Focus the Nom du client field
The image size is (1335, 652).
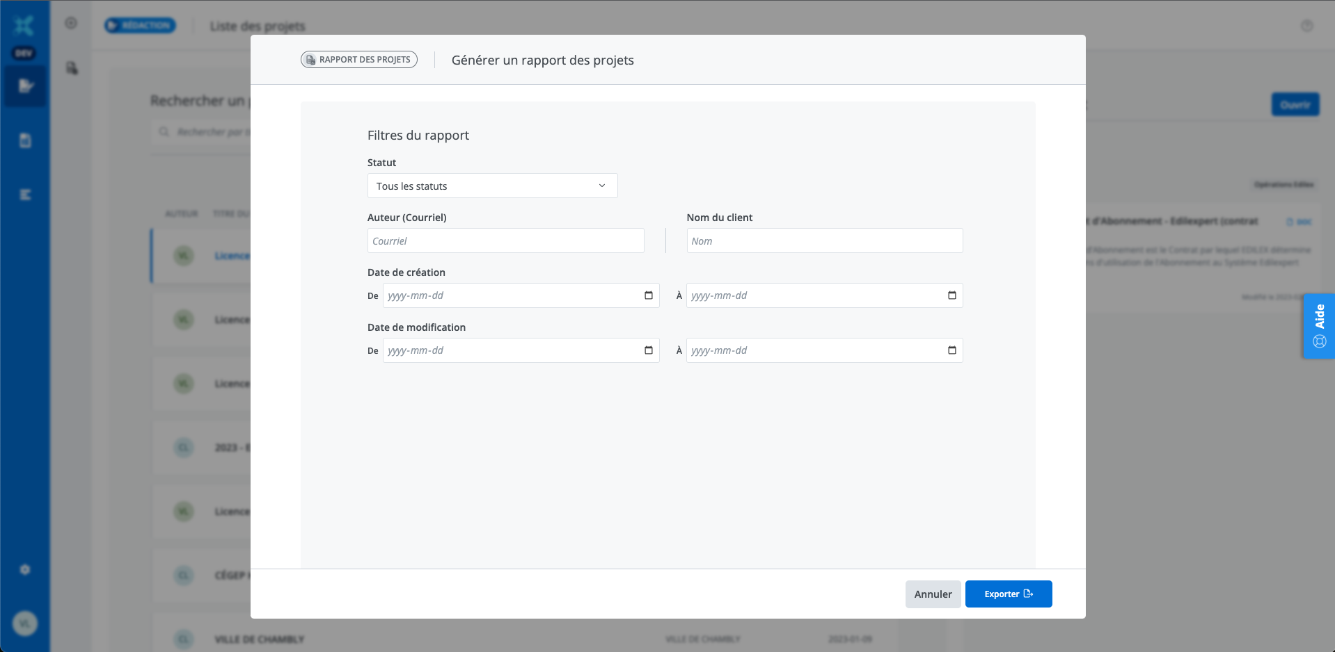click(824, 241)
